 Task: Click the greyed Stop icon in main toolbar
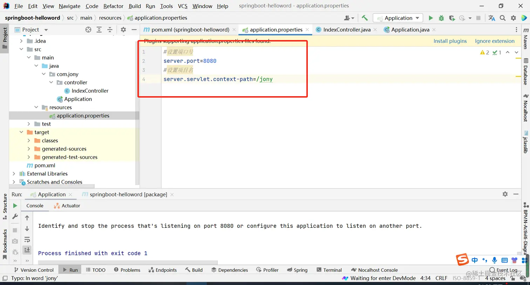(479, 18)
